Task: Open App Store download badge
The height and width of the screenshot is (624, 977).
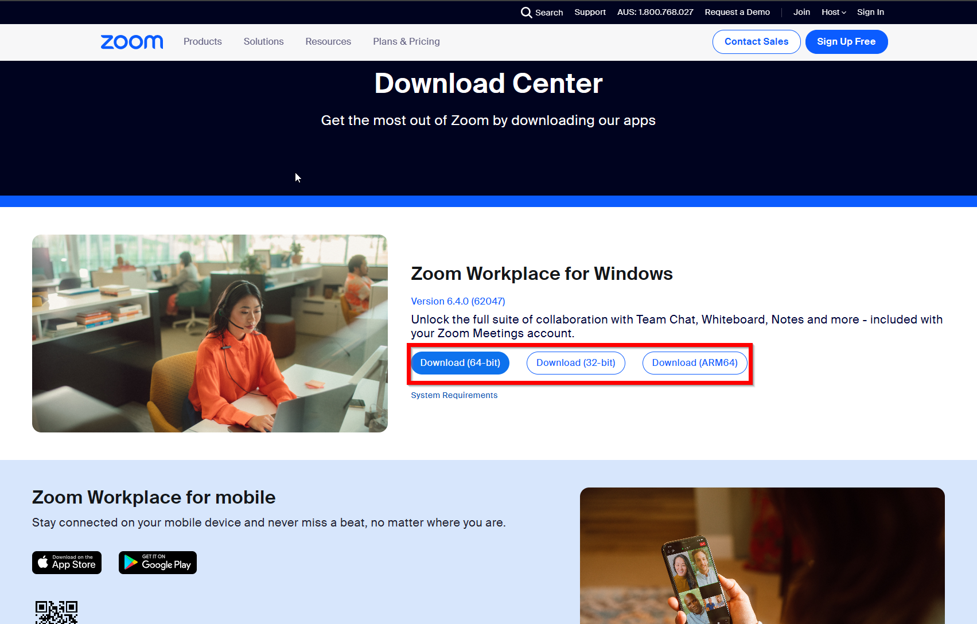Action: point(67,563)
